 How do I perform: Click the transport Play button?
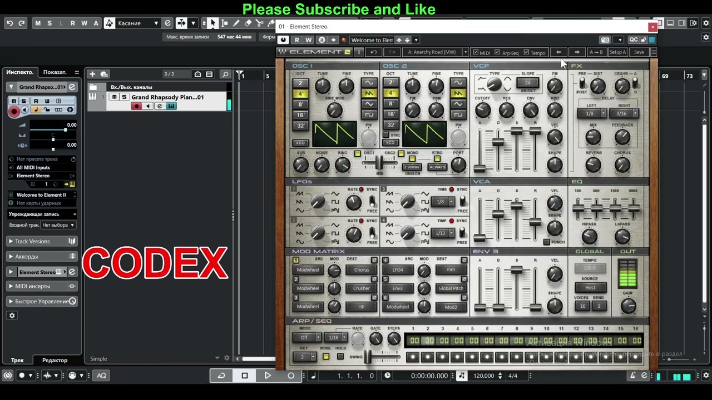(x=268, y=376)
